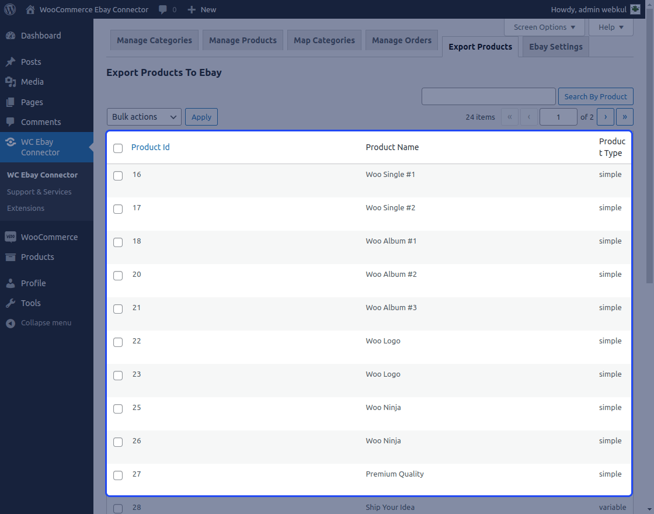Select the Tools wrench icon
The height and width of the screenshot is (514, 654).
pyautogui.click(x=11, y=303)
